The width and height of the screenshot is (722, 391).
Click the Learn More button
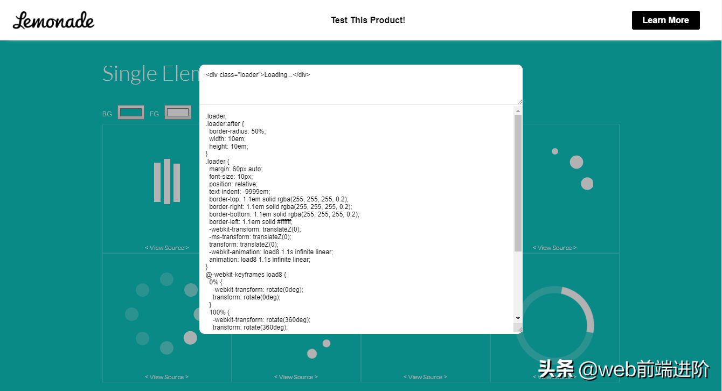tap(665, 20)
